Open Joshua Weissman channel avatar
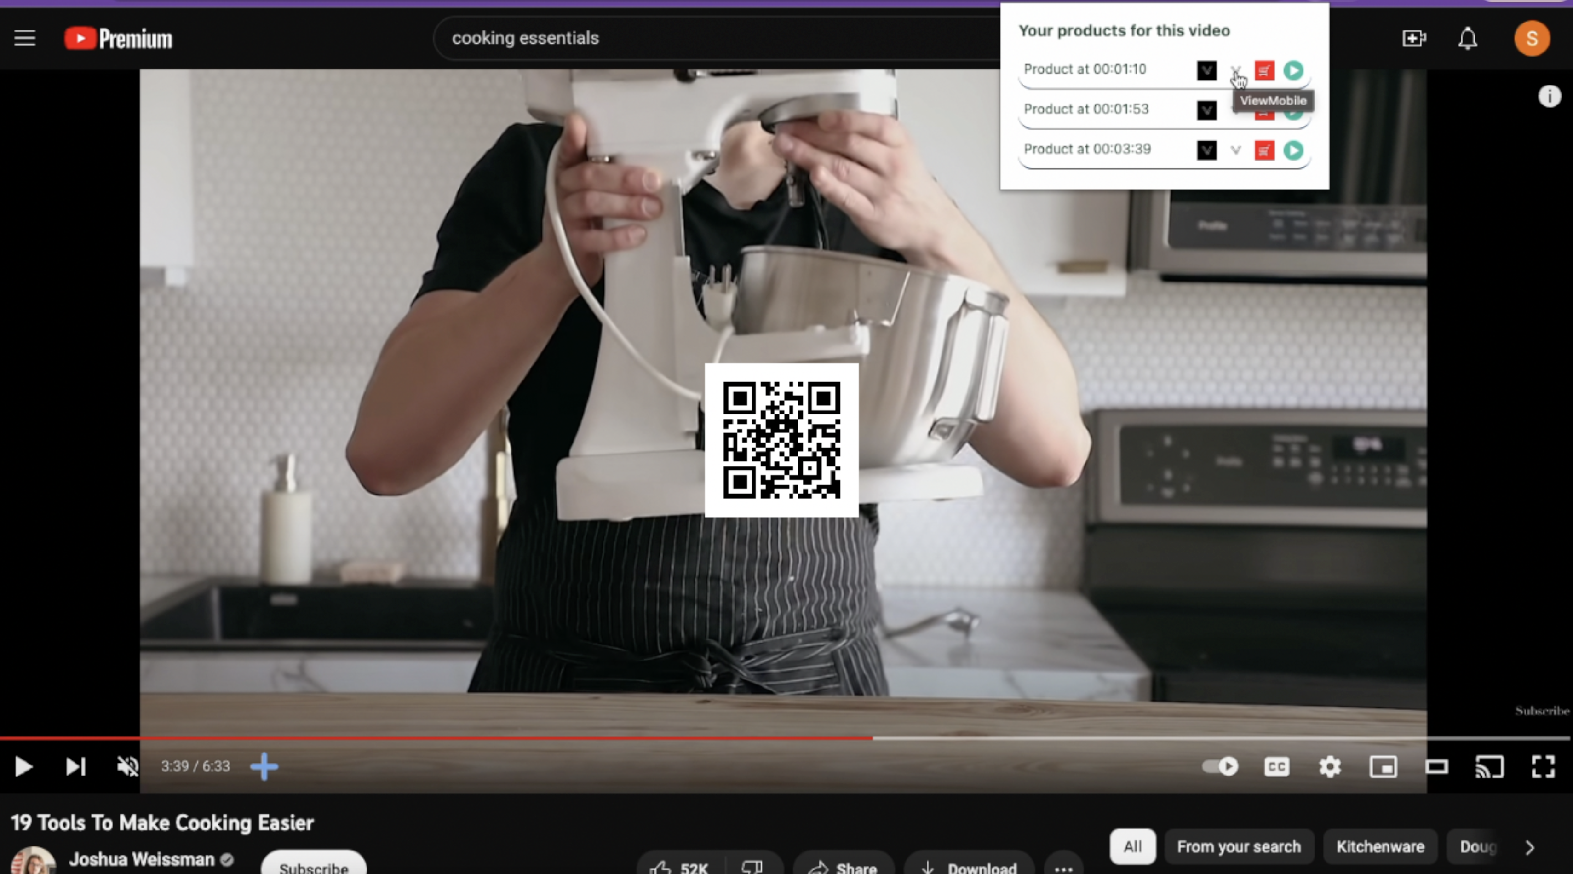 coord(34,861)
